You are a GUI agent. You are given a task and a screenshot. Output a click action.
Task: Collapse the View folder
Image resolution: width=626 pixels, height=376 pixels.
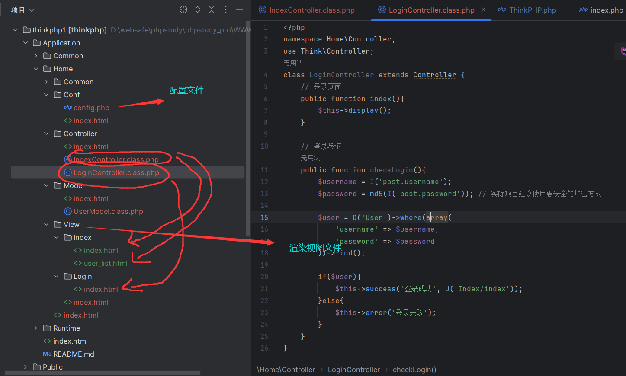pyautogui.click(x=46, y=224)
